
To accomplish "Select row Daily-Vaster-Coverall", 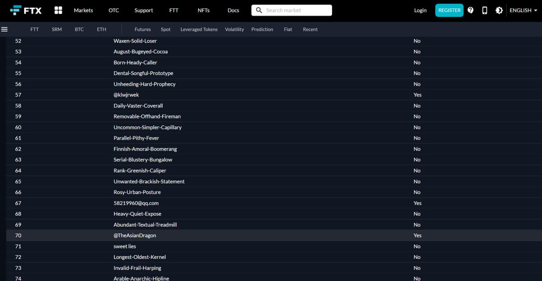I will coord(274,106).
